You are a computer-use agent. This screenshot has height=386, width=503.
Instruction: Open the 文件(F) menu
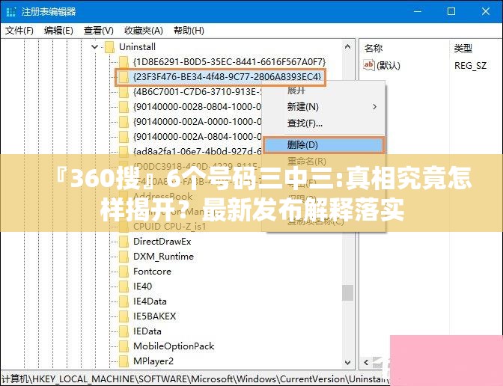point(19,31)
